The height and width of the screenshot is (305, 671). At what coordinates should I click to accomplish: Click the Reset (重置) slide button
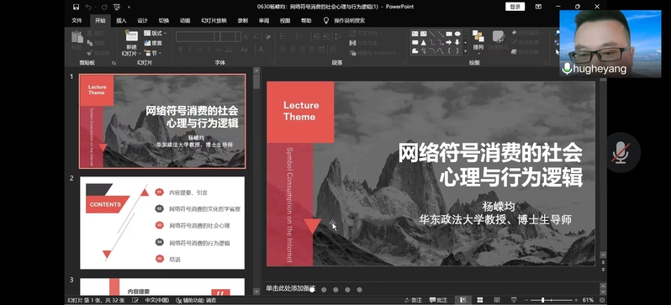click(x=153, y=43)
